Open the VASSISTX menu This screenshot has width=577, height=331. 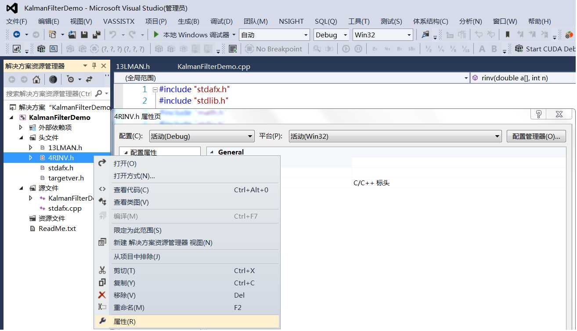point(119,21)
